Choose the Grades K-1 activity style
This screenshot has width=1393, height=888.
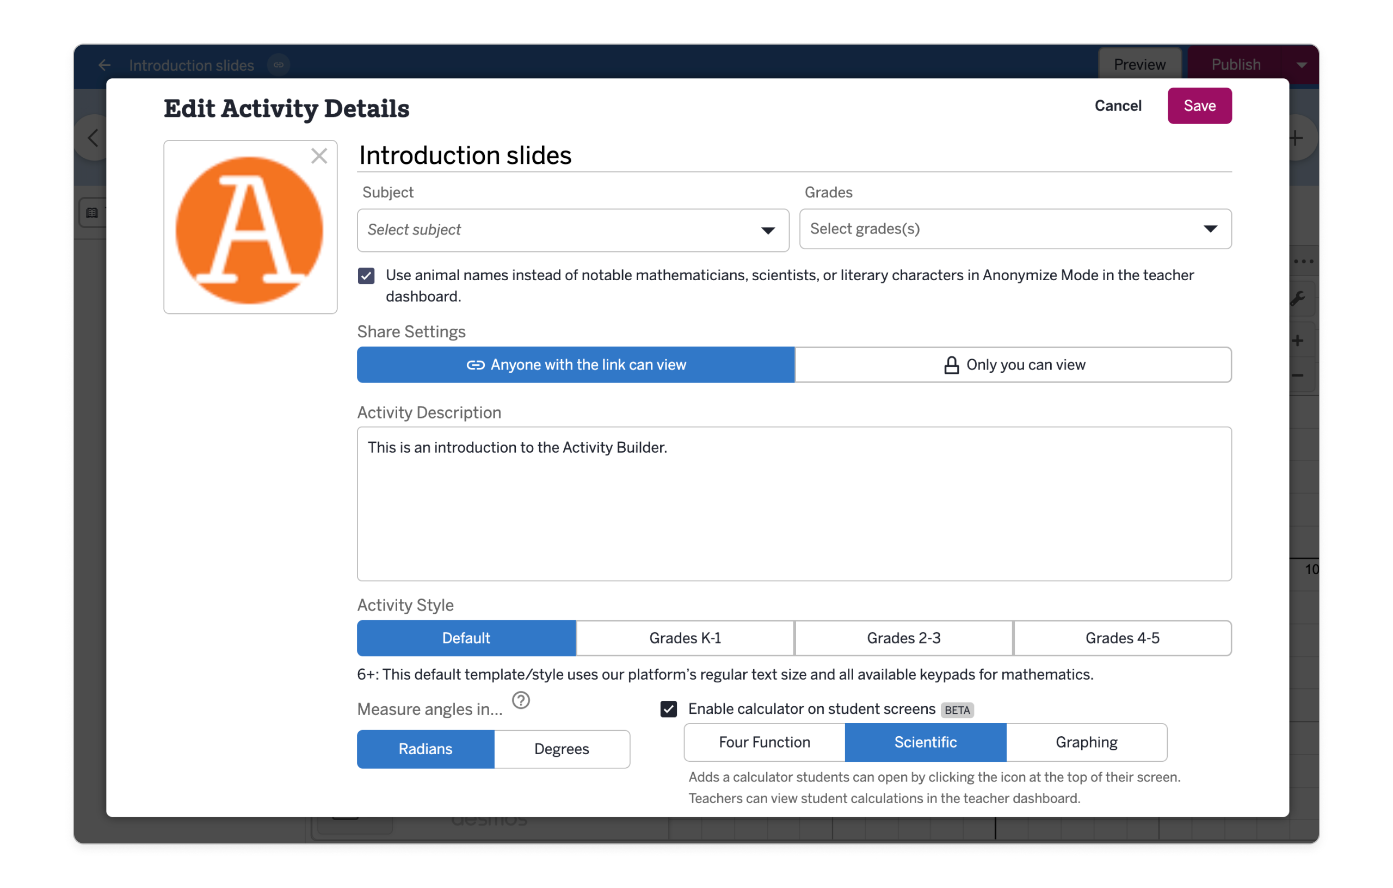point(685,638)
